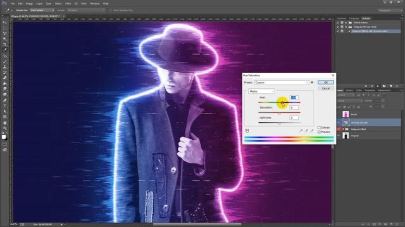Collapse the Hologram VFX action set
Screen dimensions: 405x227
346,26
